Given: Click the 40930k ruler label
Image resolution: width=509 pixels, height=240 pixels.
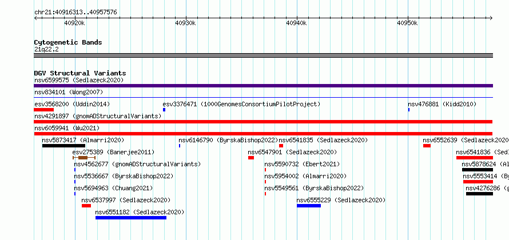Looking at the screenshot, I should pos(186,23).
